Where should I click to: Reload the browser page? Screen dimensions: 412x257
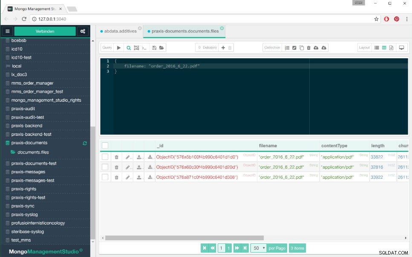pos(24,19)
